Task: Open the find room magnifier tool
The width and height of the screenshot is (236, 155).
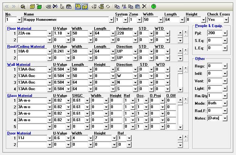Action: coord(23,7)
